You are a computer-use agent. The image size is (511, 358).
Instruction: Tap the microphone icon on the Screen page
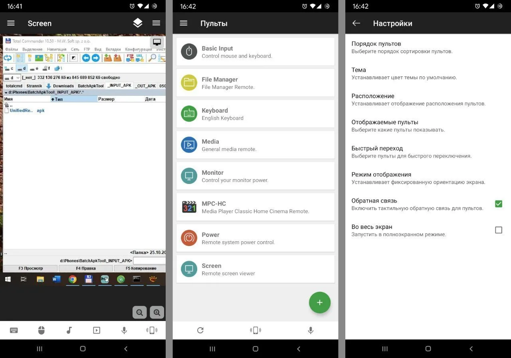point(124,330)
